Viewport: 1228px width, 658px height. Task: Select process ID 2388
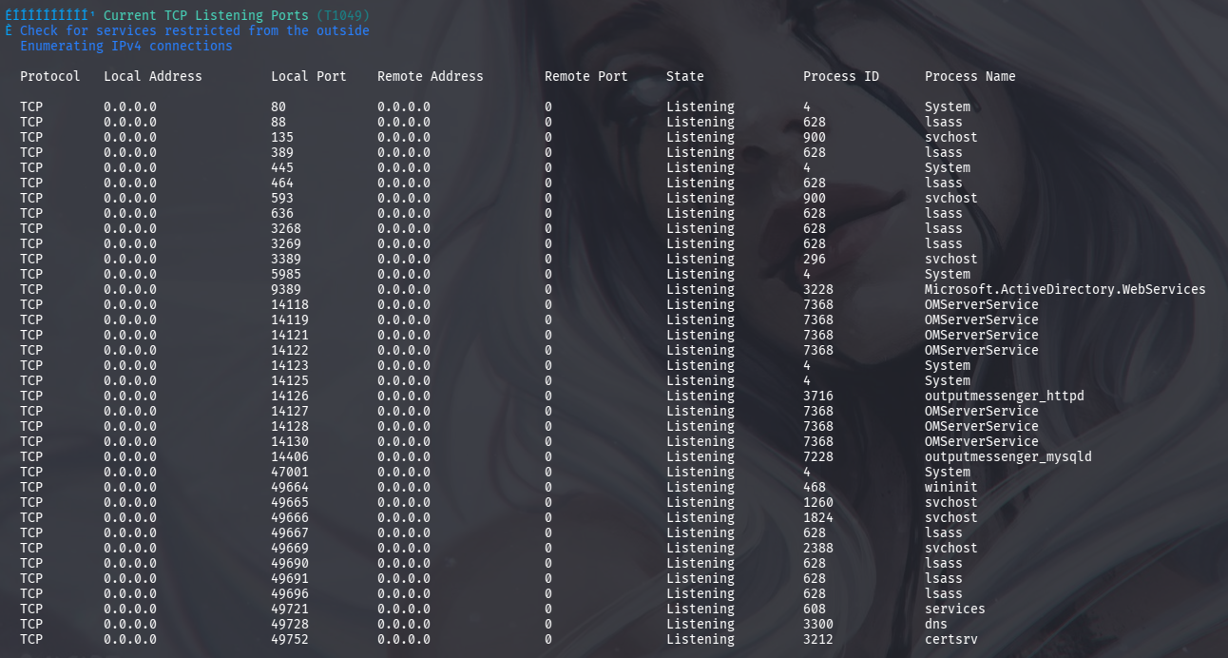pos(818,548)
